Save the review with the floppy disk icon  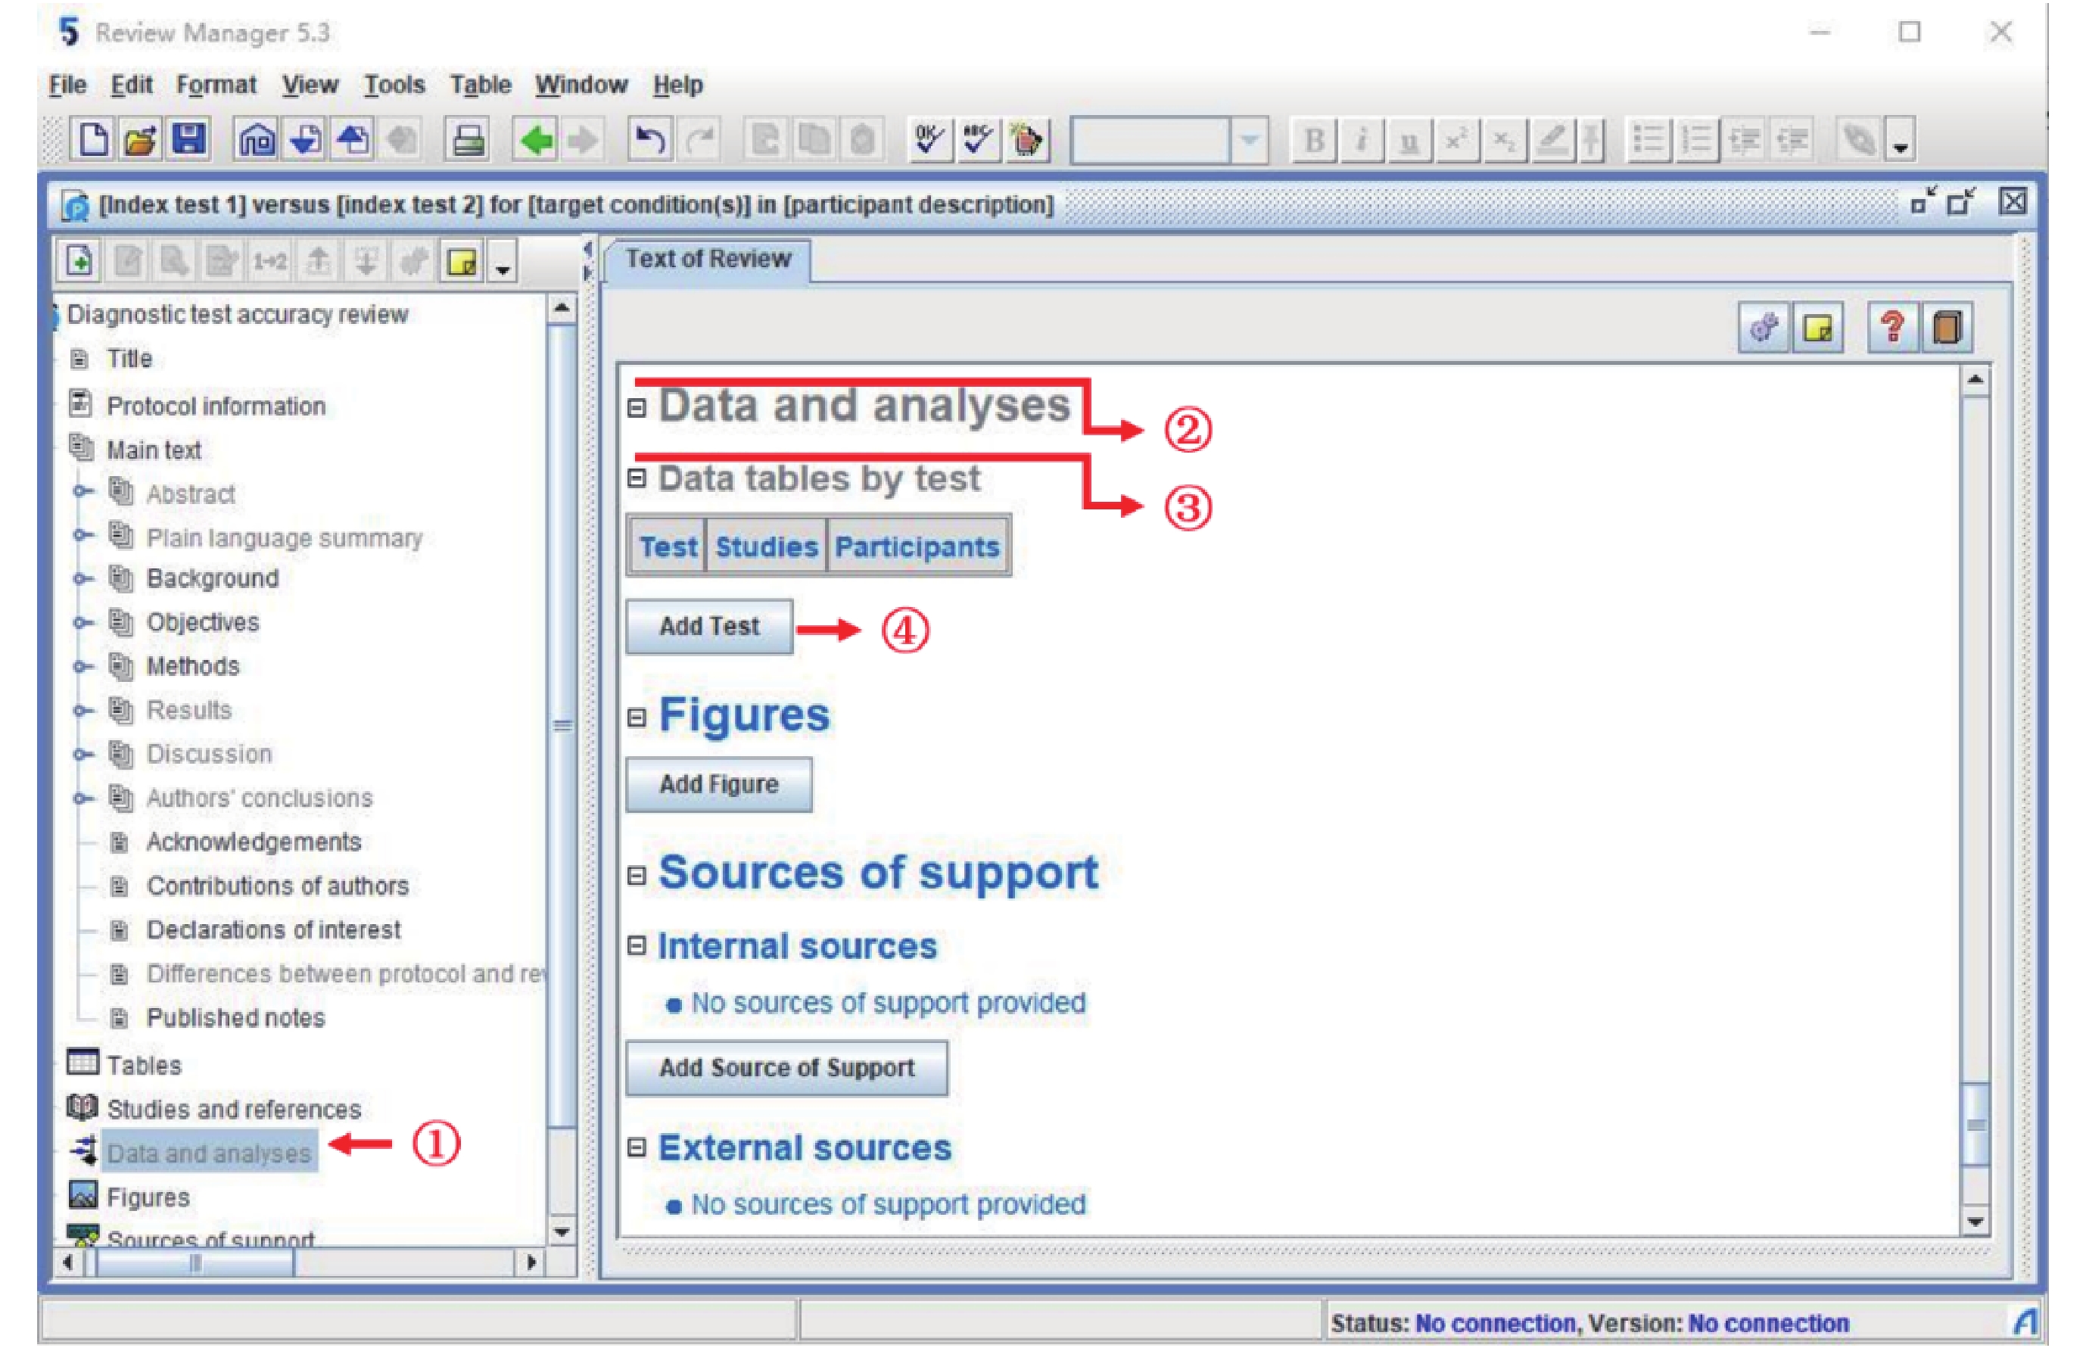[188, 139]
